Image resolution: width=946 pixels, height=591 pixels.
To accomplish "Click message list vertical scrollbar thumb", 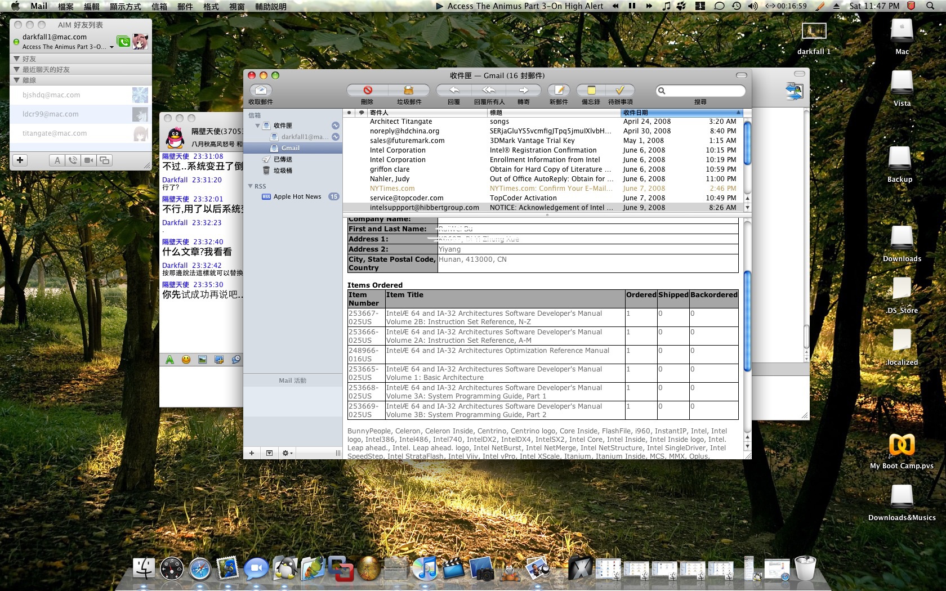I will click(x=747, y=144).
